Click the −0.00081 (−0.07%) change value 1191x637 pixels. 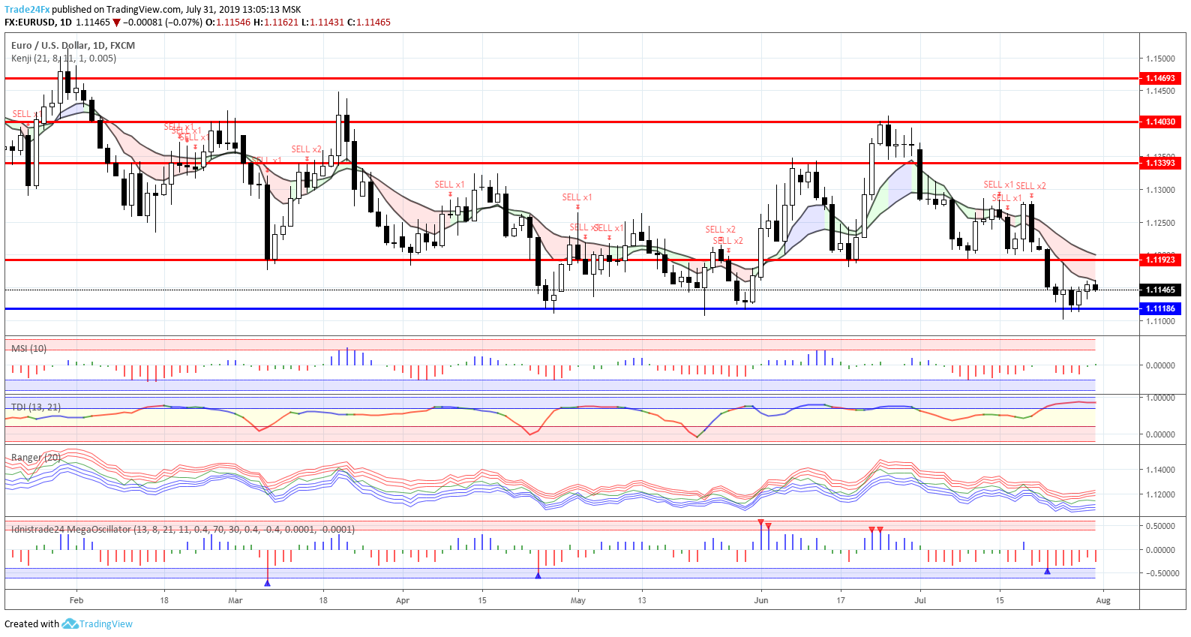[163, 23]
